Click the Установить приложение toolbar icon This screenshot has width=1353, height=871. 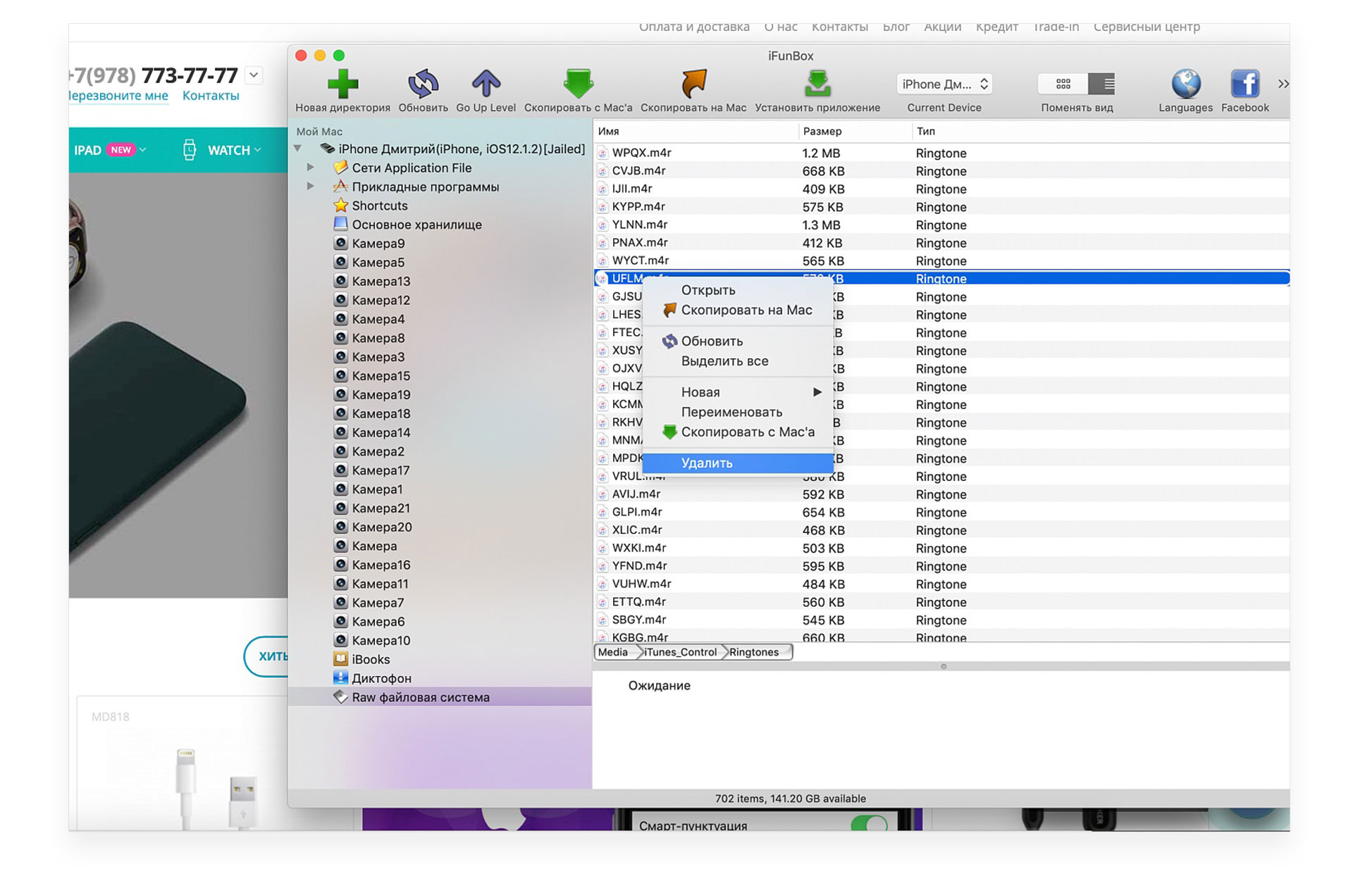point(817,84)
